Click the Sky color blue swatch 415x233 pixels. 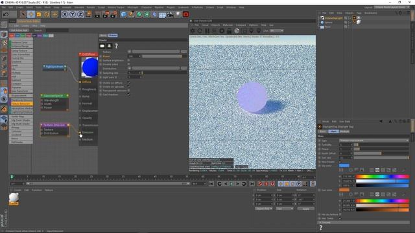pyautogui.click(x=344, y=166)
